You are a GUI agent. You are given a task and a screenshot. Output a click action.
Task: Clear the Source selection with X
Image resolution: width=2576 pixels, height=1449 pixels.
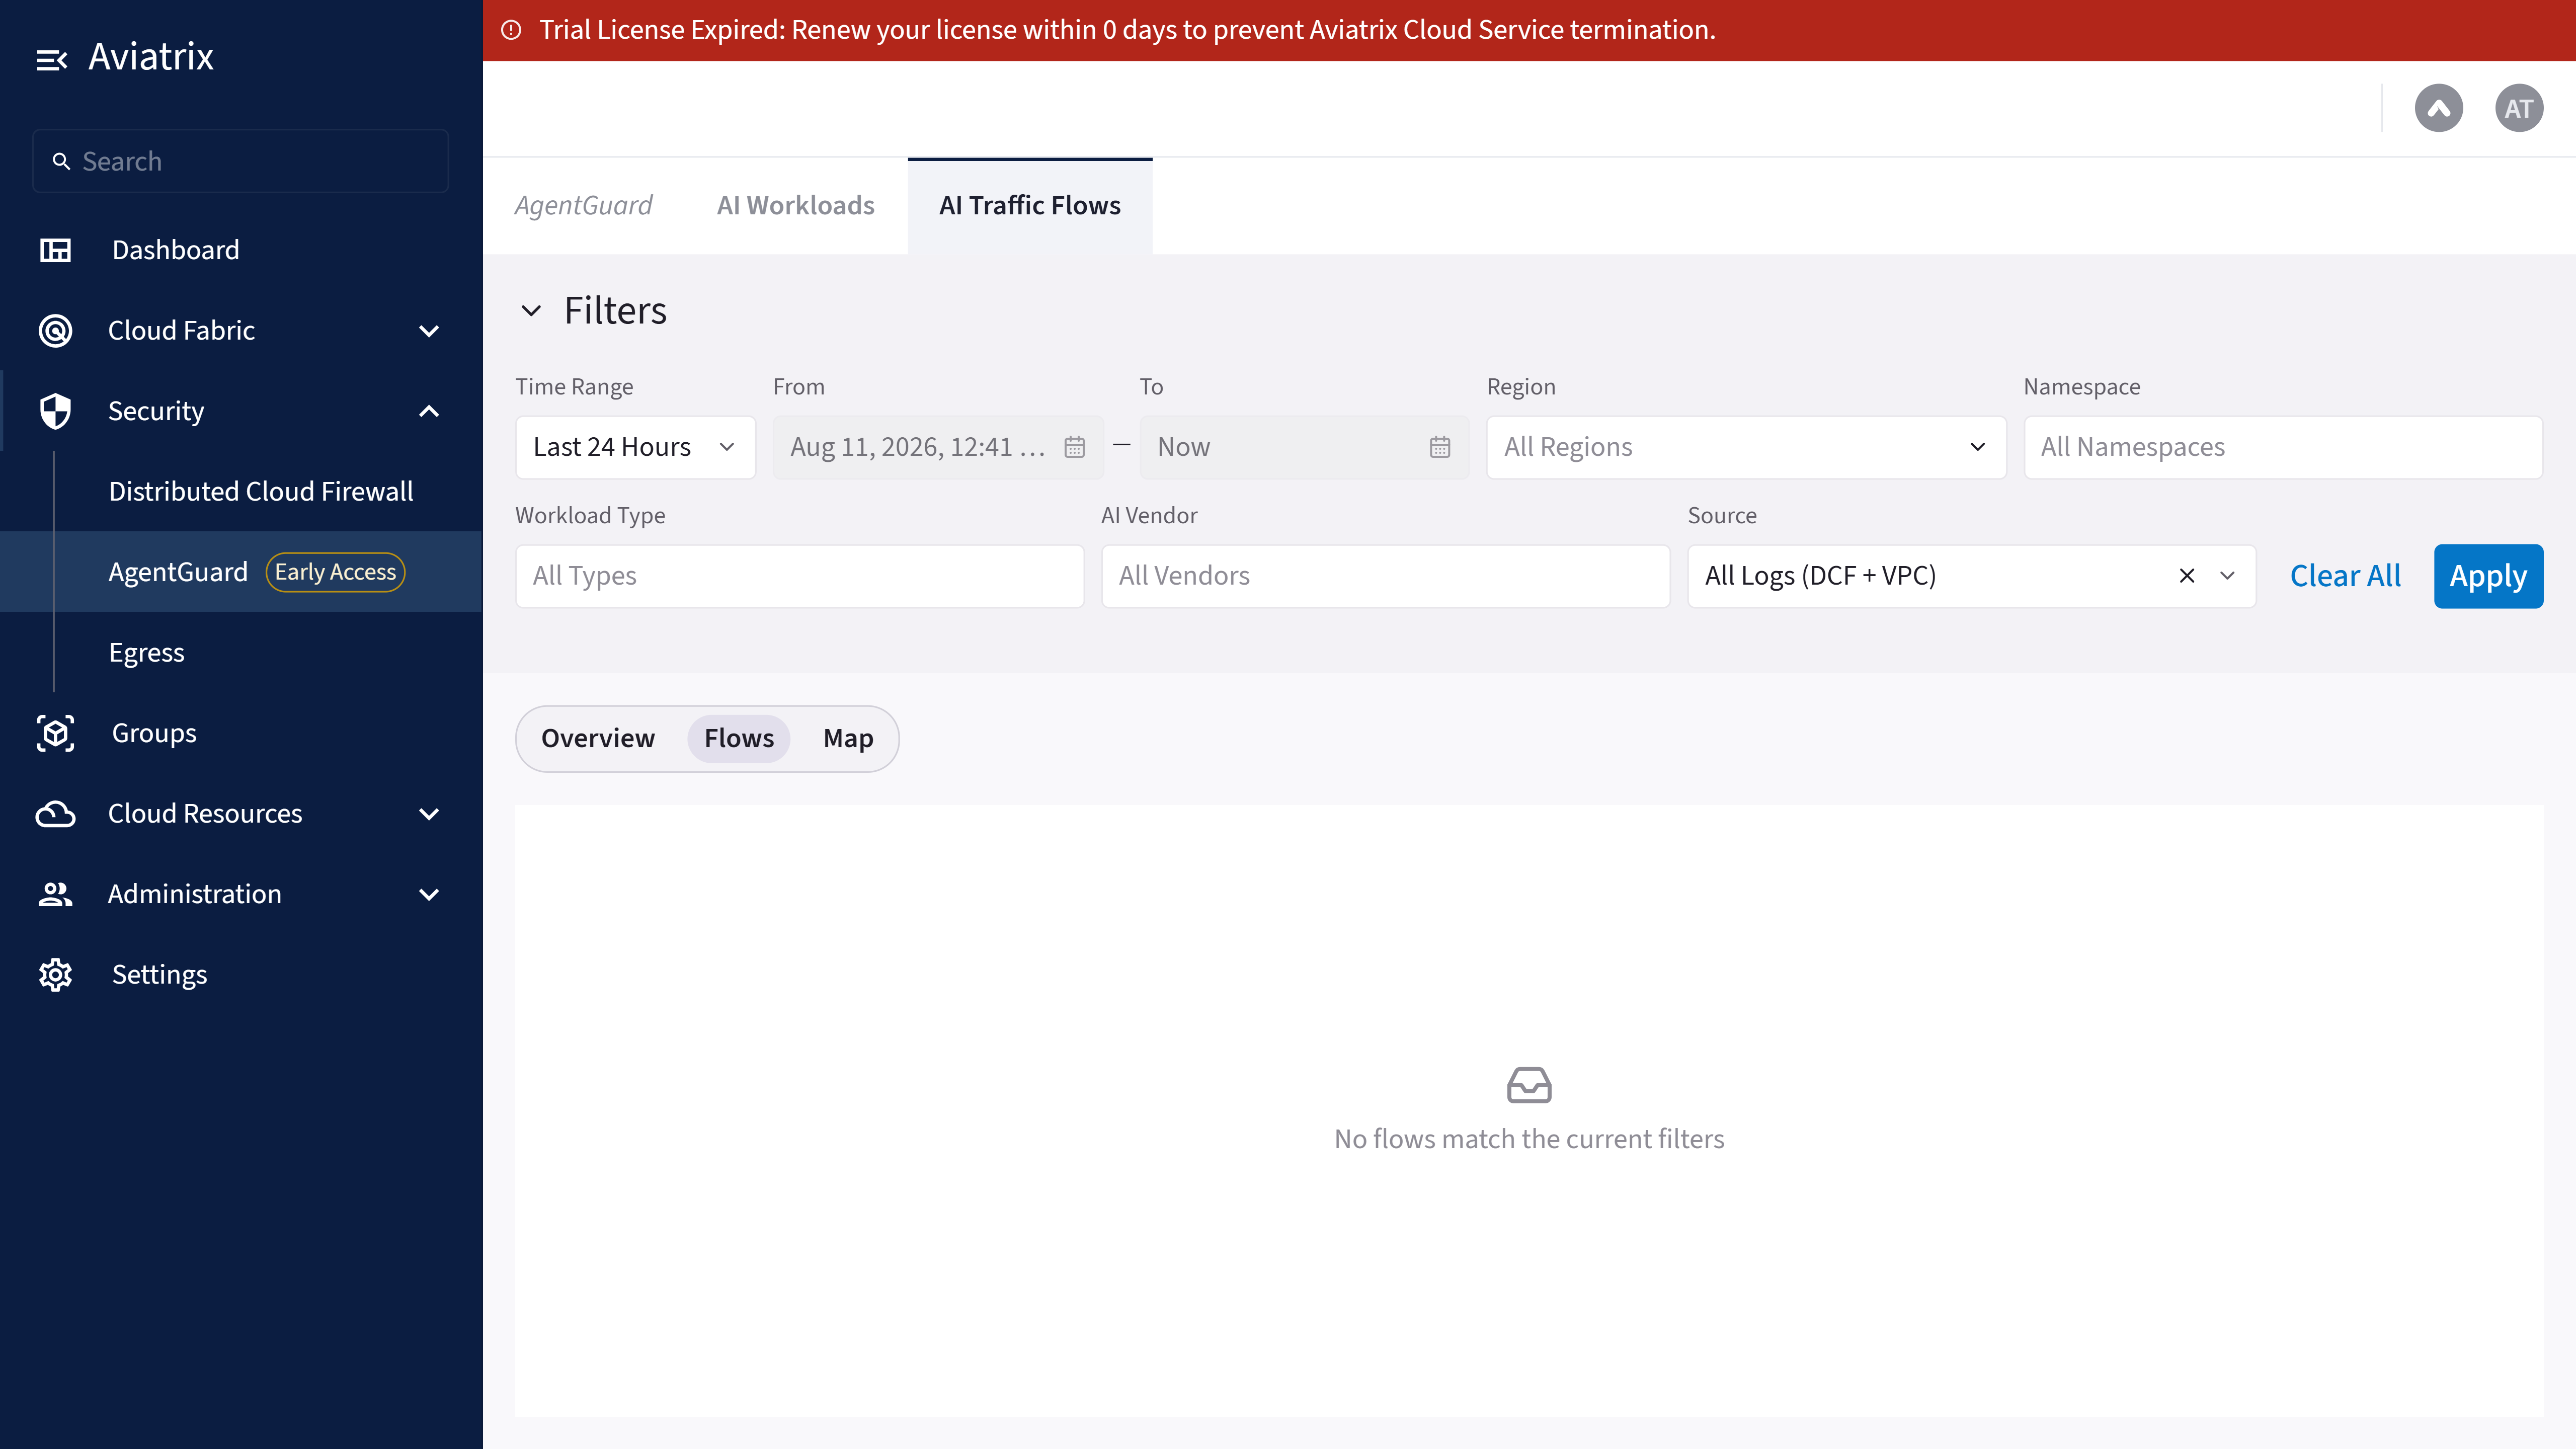pos(2187,576)
